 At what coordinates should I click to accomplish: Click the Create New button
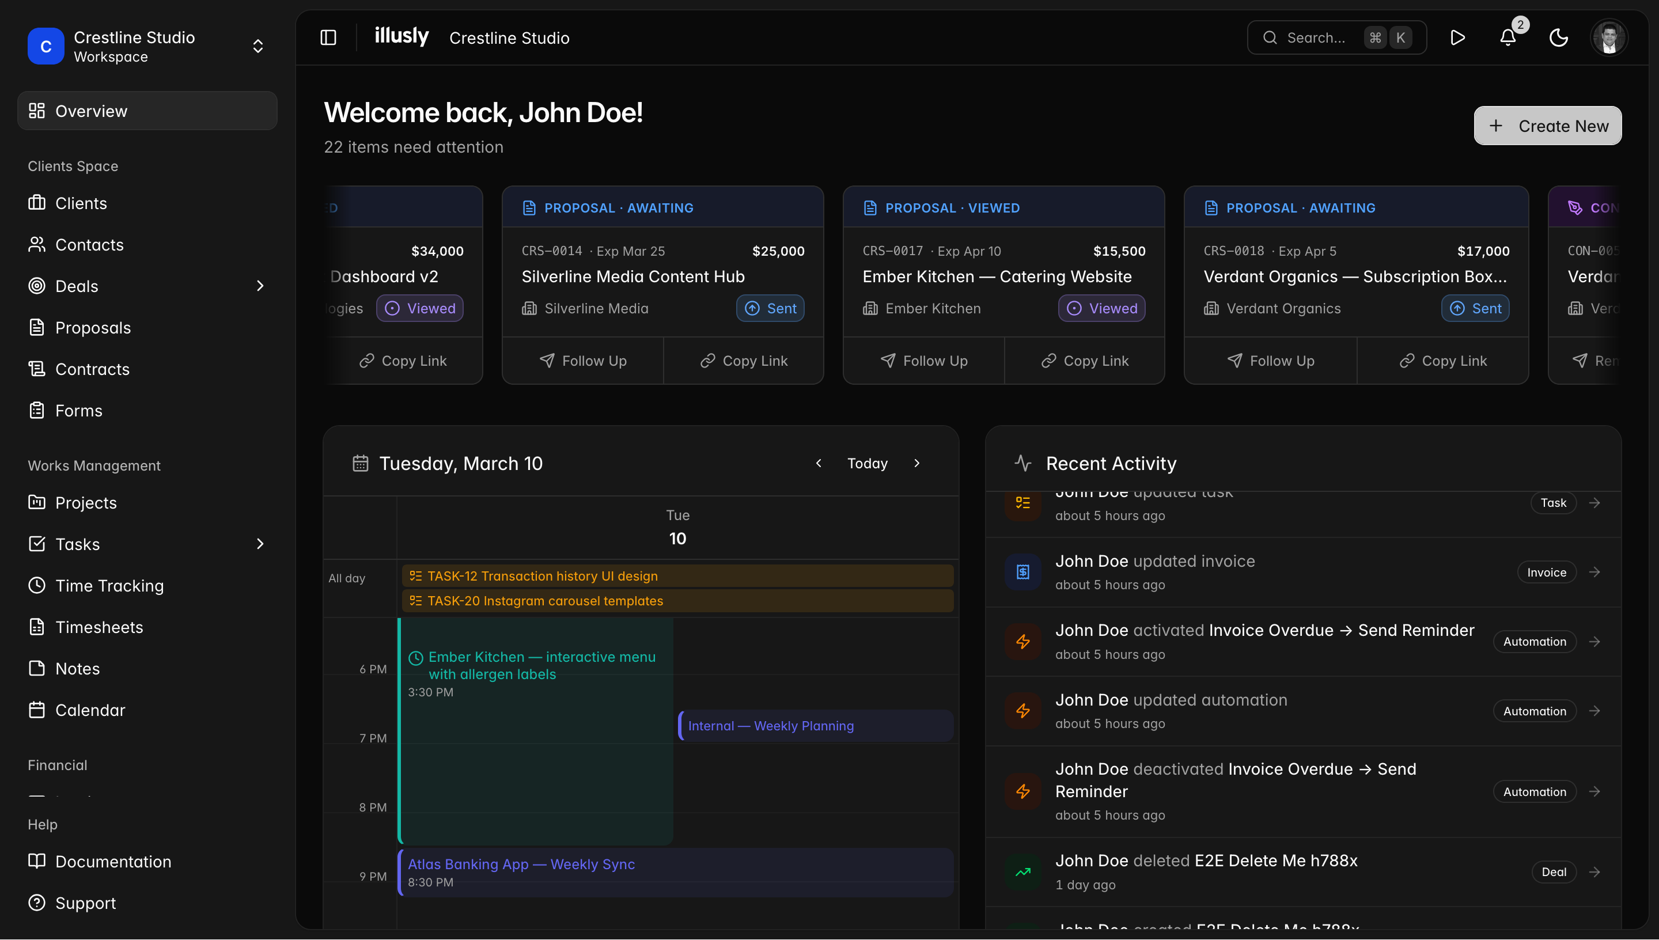click(x=1547, y=125)
